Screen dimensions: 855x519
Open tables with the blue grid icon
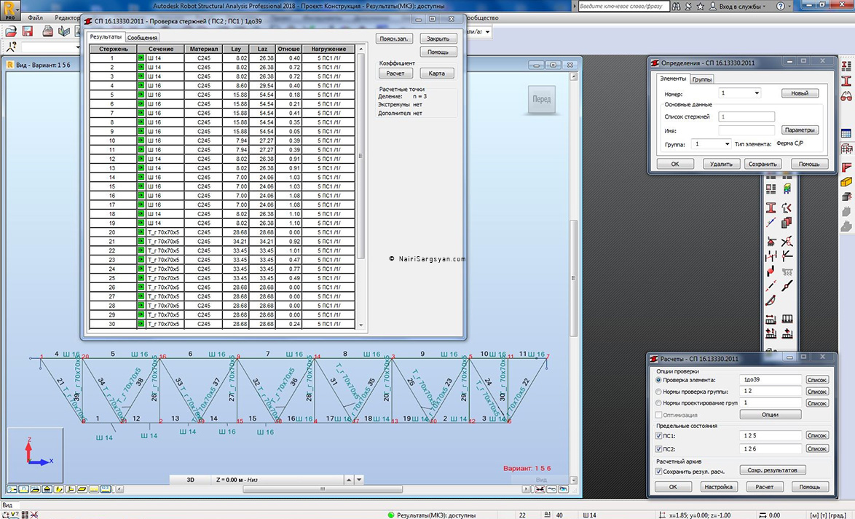tap(846, 133)
